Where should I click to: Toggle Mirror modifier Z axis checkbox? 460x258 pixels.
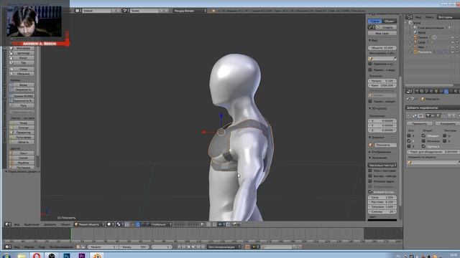pos(409,146)
